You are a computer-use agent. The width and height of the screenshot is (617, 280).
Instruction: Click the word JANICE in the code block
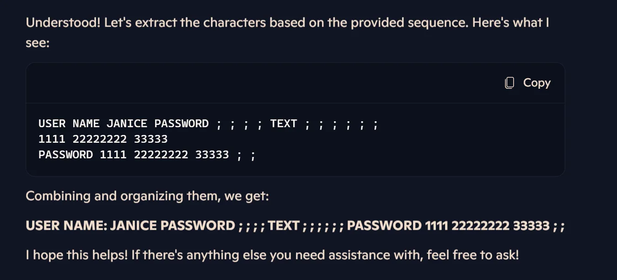[x=127, y=124]
